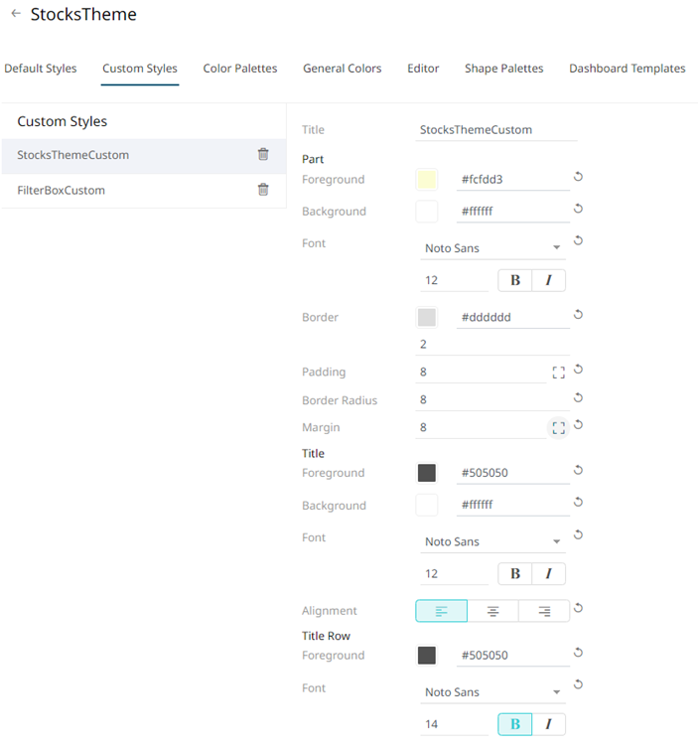Open the Part Foreground yellow color swatch
The height and width of the screenshot is (750, 698).
(x=427, y=180)
